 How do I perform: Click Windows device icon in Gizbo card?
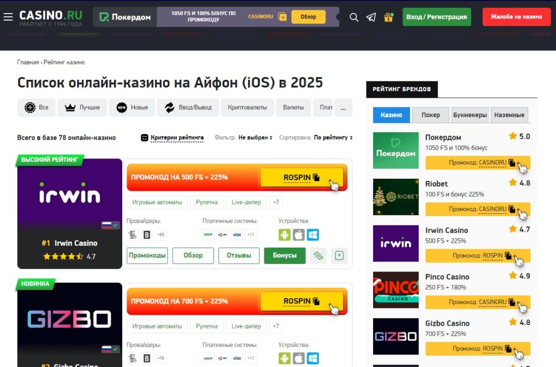pos(313,358)
